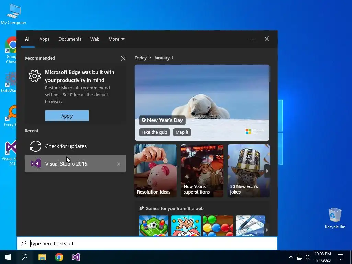This screenshot has width=352, height=264.
Task: Click the Visual Studio logo in Recent
Action: (36, 164)
